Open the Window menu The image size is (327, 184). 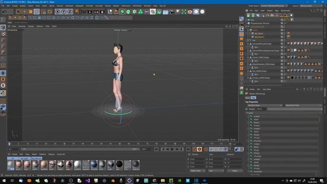[147, 6]
